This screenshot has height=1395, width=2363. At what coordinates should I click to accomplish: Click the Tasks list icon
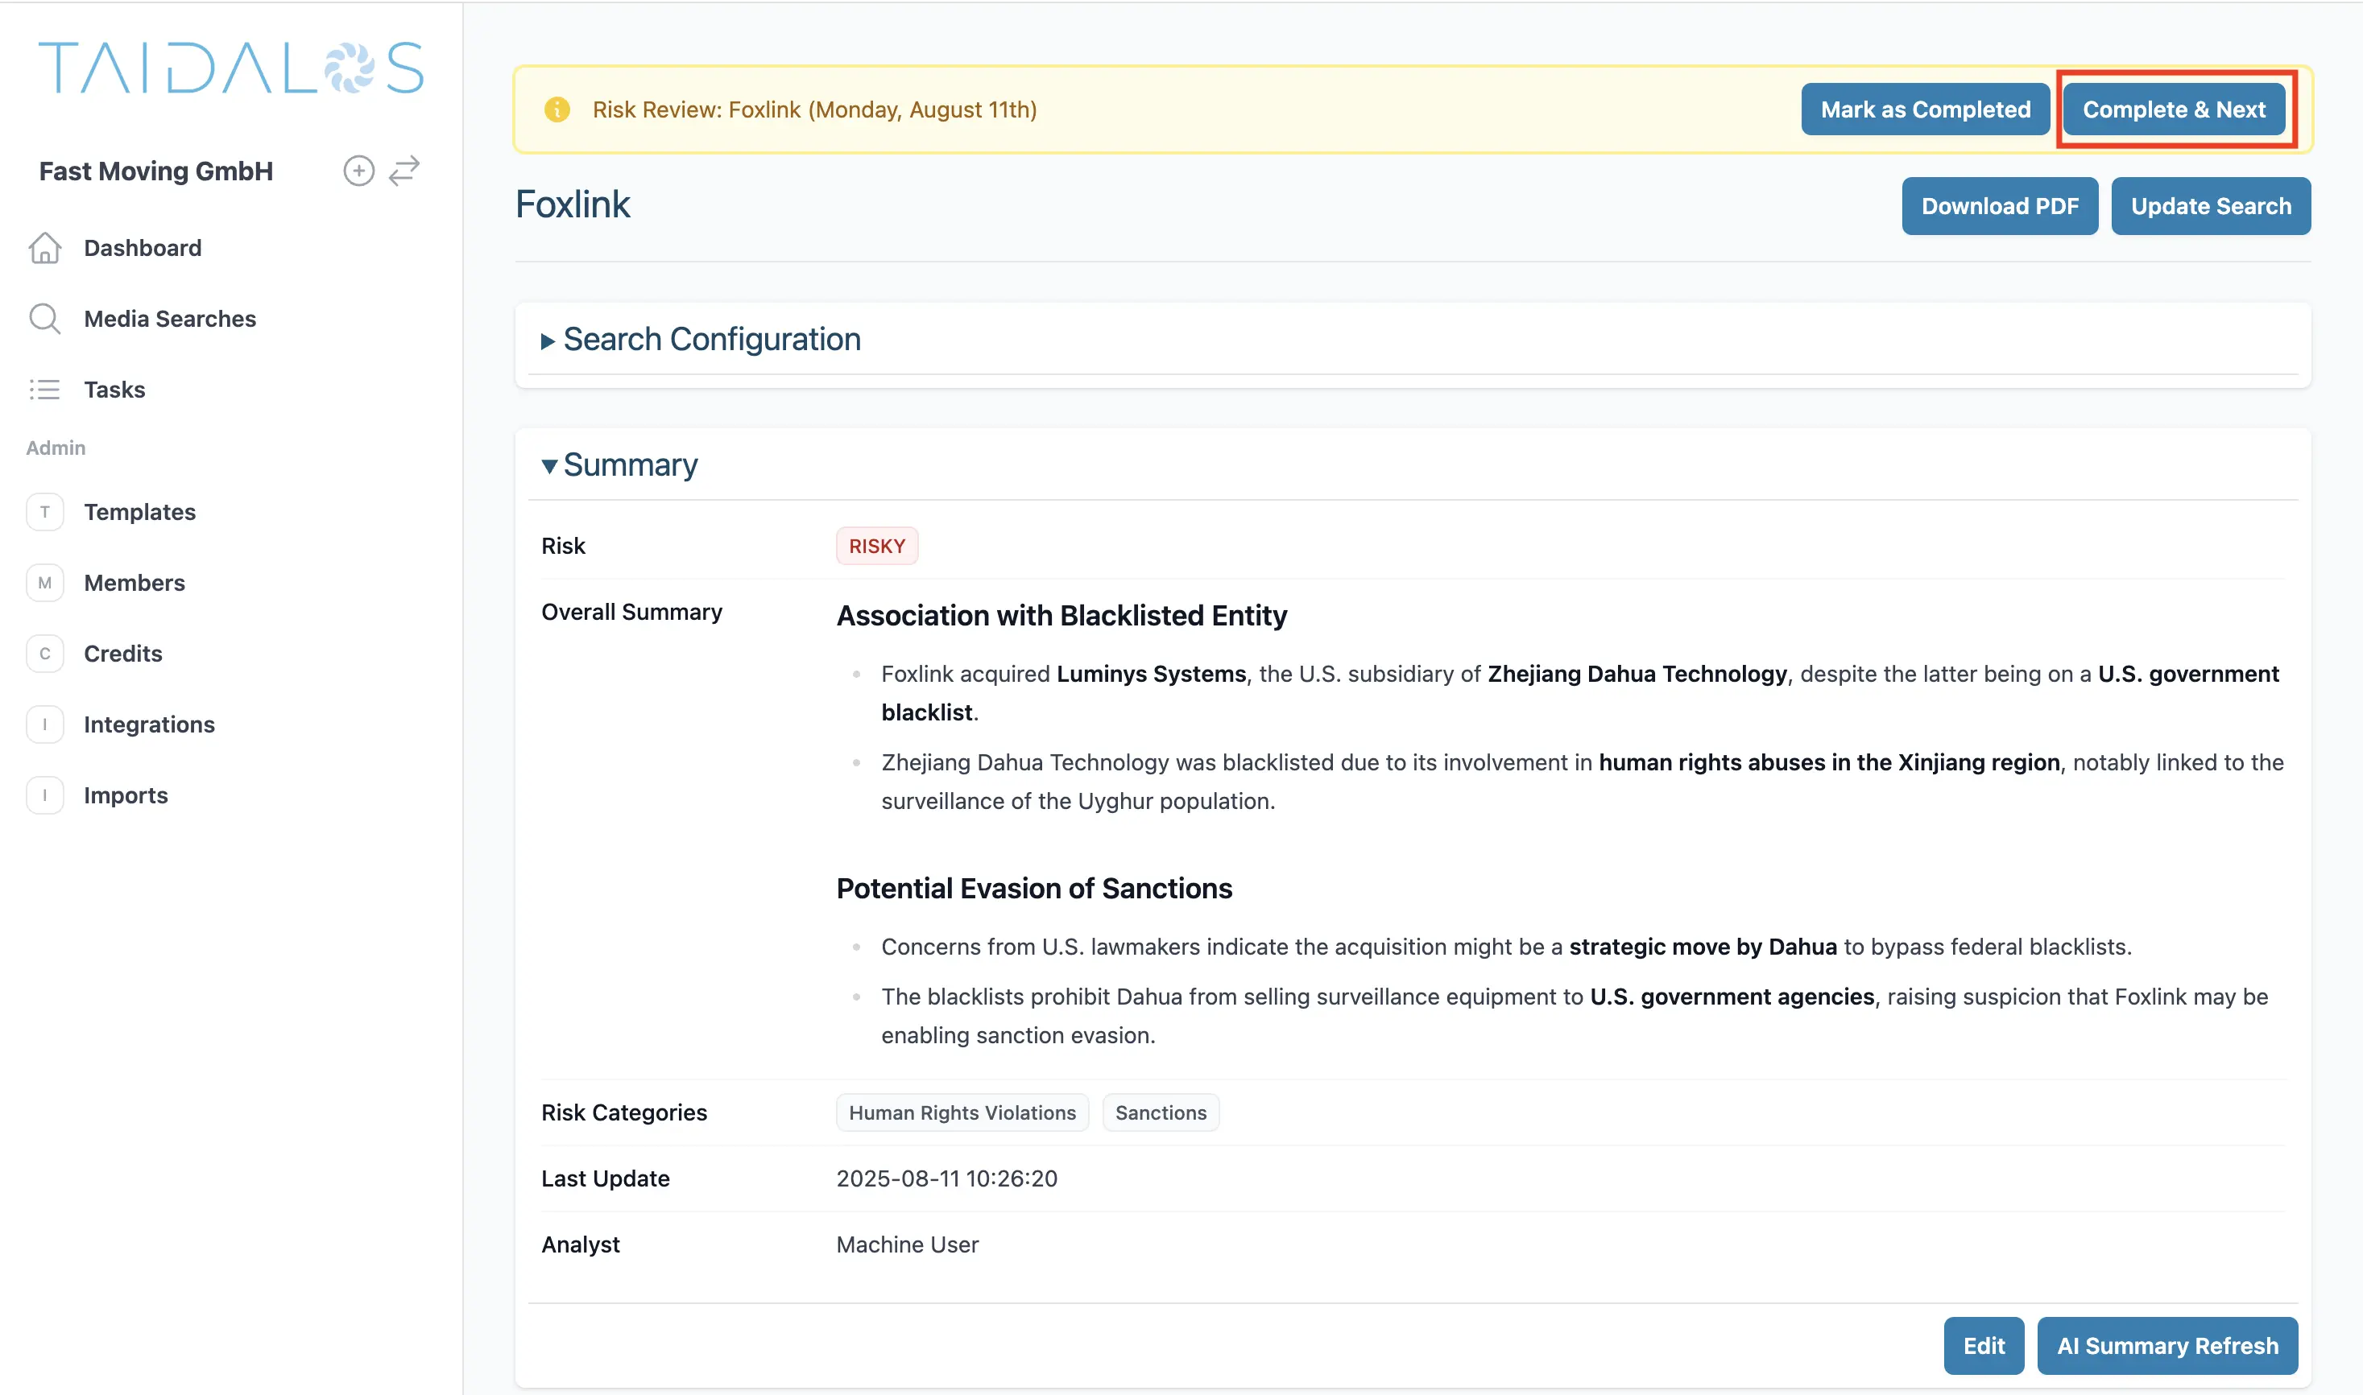click(44, 389)
